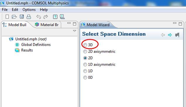
Task: Click the Finish checkered flag icon
Action: pos(177,35)
